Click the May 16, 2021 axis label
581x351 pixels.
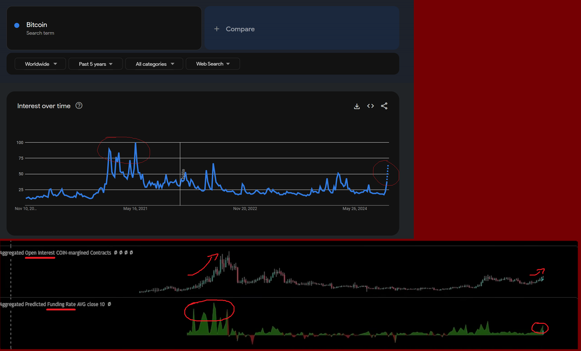pos(135,208)
